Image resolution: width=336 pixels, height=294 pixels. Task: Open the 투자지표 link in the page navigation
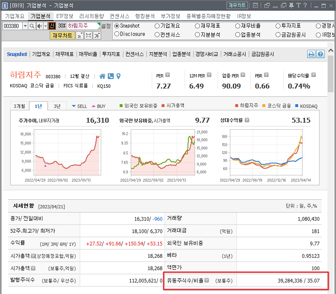(x=111, y=54)
